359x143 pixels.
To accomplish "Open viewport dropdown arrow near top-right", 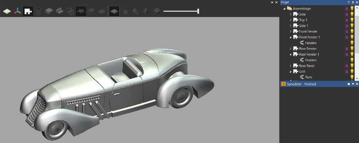I will pyautogui.click(x=272, y=2).
